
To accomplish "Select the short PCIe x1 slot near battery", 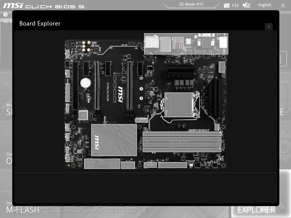I will [86, 69].
